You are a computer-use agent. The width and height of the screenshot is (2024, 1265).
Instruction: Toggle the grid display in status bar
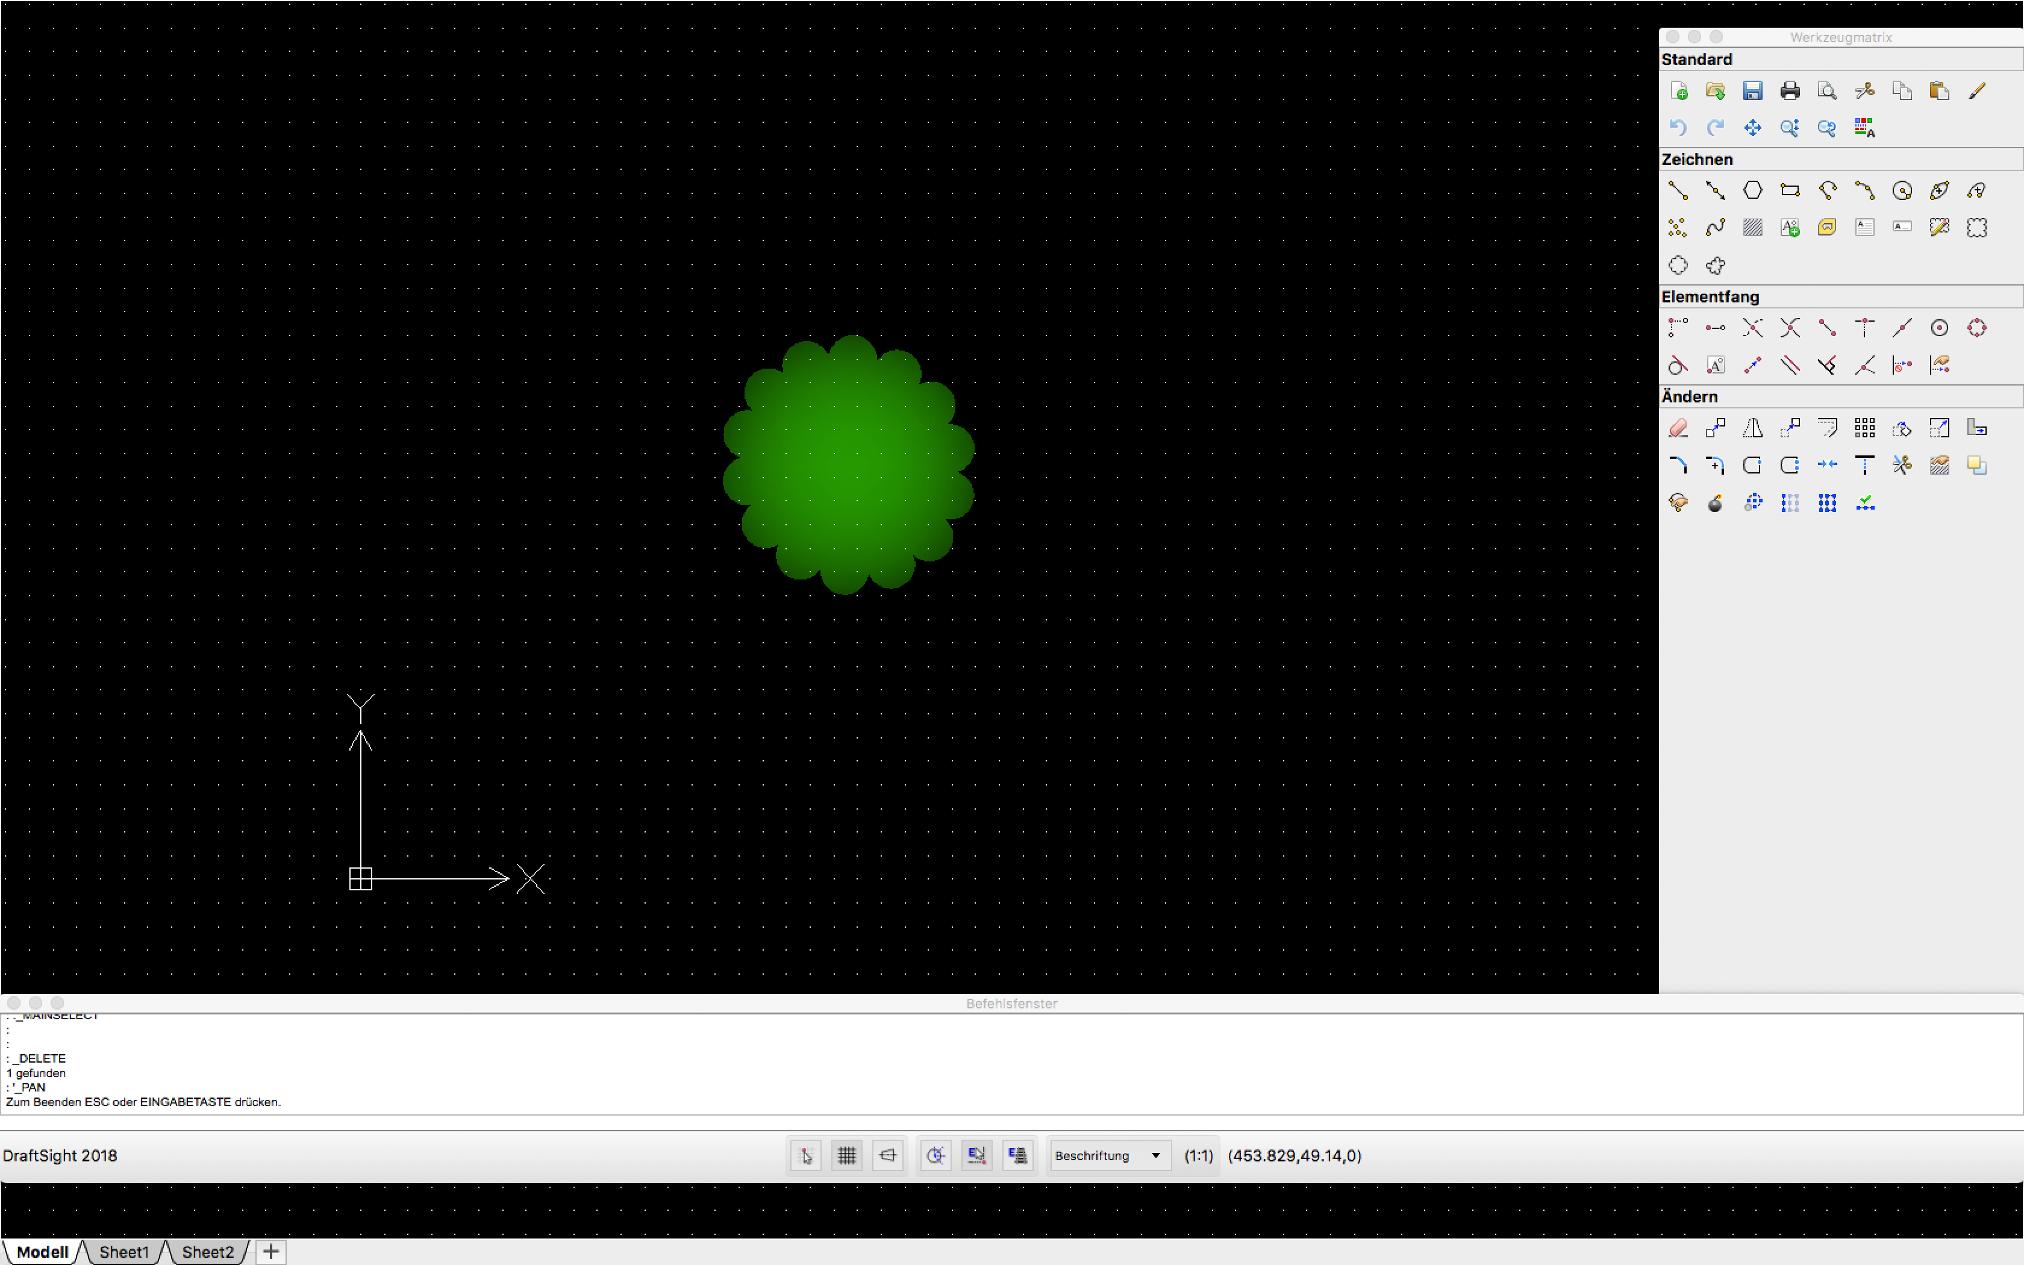point(846,1155)
